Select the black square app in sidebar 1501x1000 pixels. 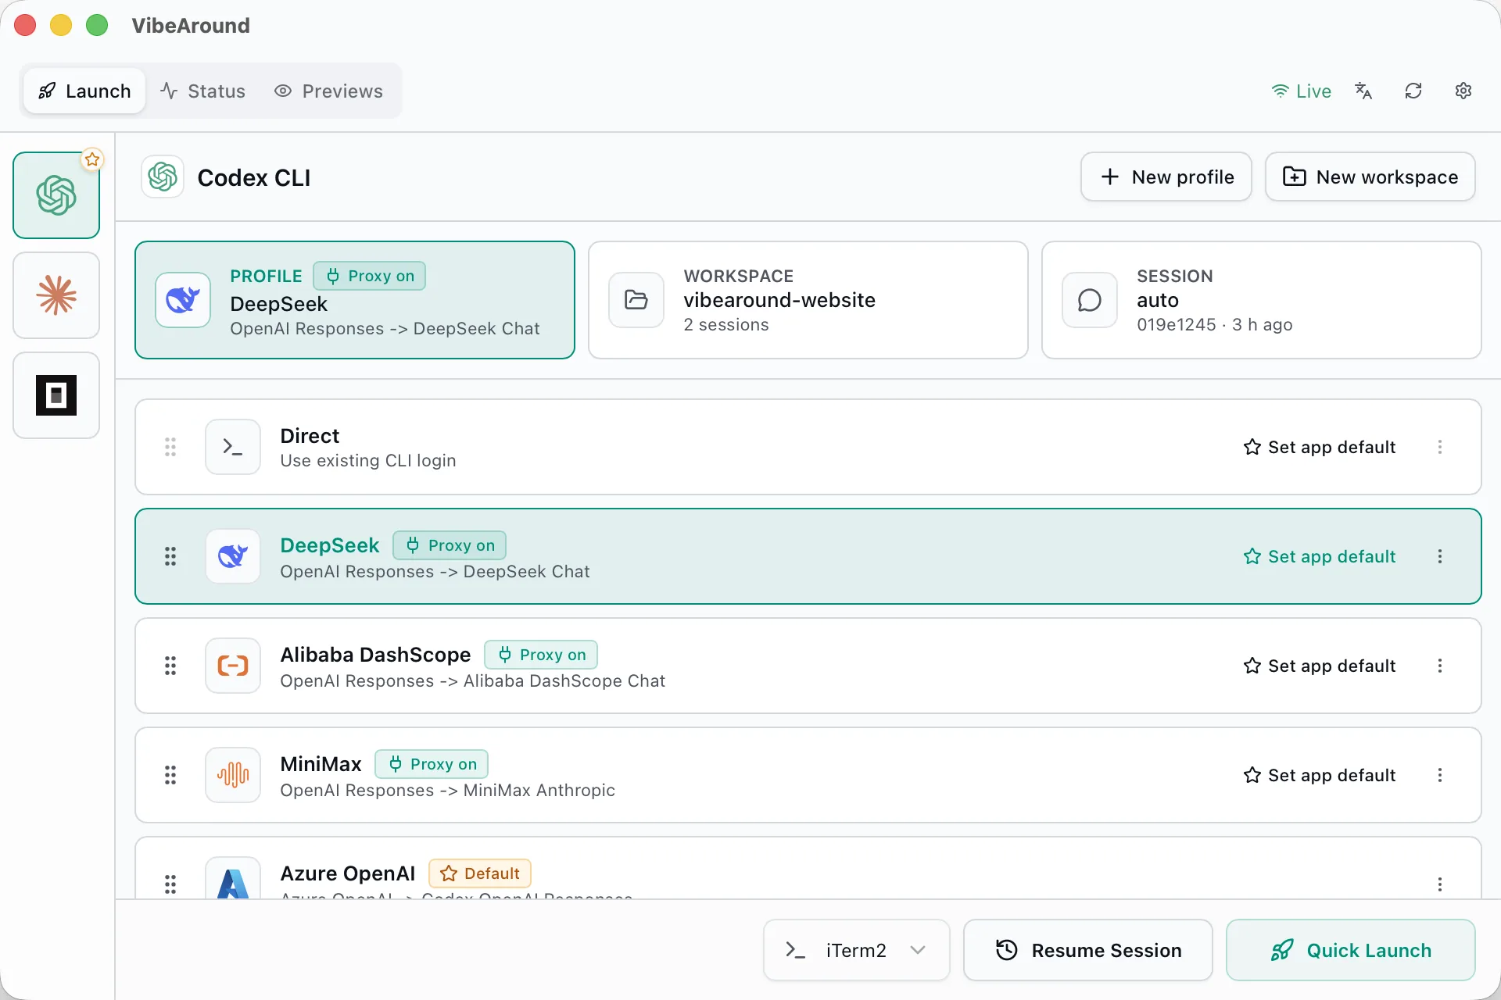click(x=56, y=395)
